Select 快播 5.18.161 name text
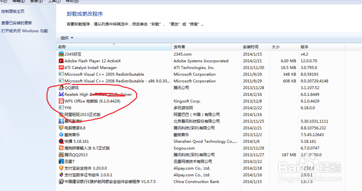 [x=76, y=141]
